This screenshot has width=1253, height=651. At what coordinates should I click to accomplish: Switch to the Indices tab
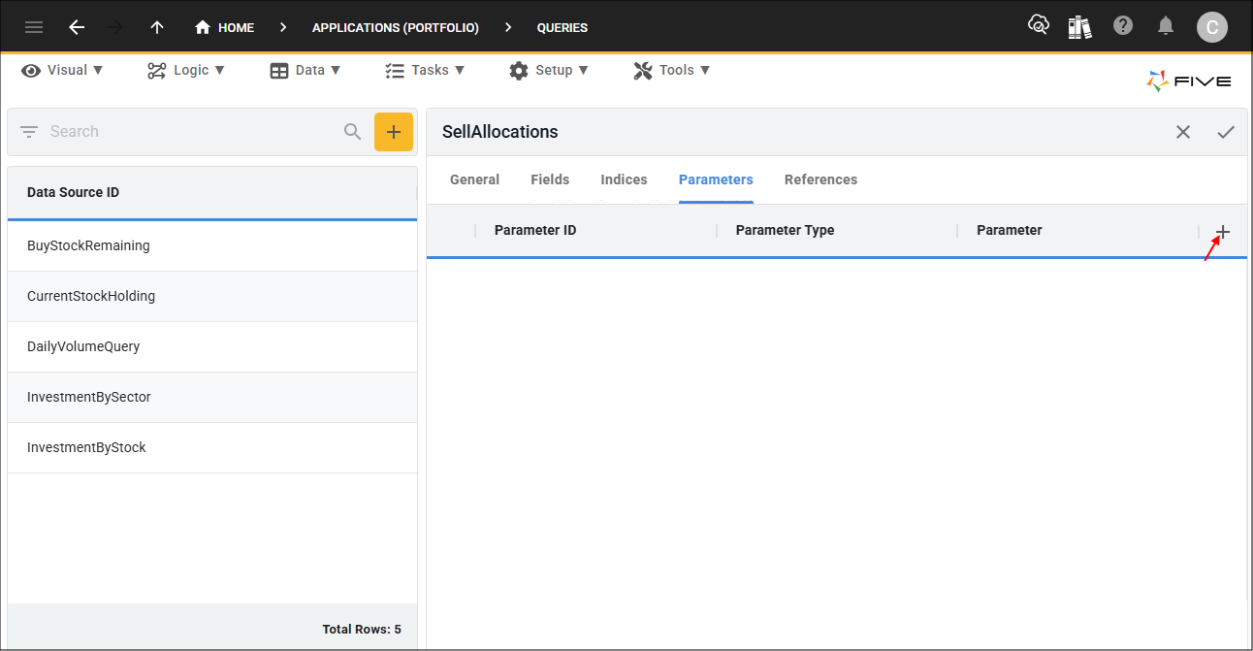(x=624, y=179)
